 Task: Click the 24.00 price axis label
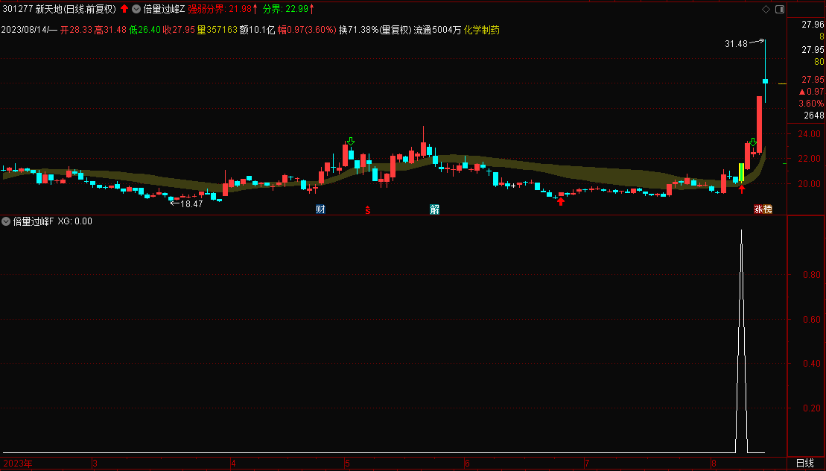point(809,134)
